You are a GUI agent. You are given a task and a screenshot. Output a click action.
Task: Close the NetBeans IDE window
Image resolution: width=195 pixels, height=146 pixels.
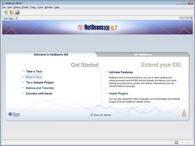click(190, 3)
